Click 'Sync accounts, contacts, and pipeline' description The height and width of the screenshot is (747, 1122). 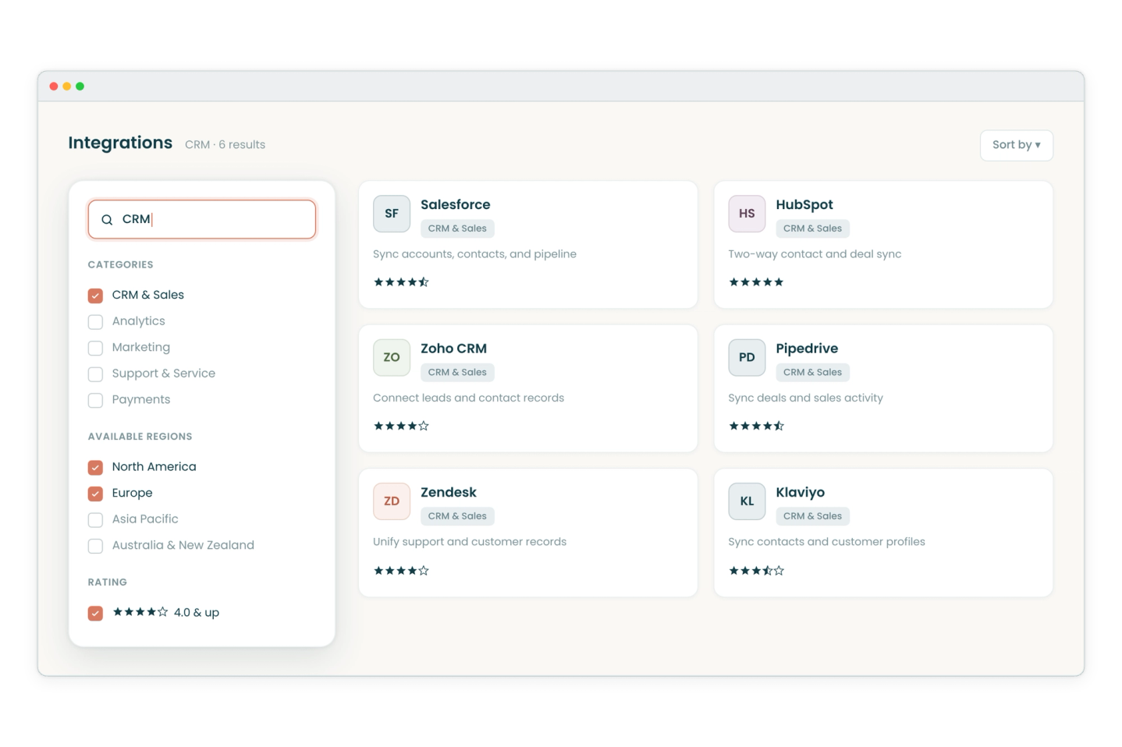tap(474, 254)
